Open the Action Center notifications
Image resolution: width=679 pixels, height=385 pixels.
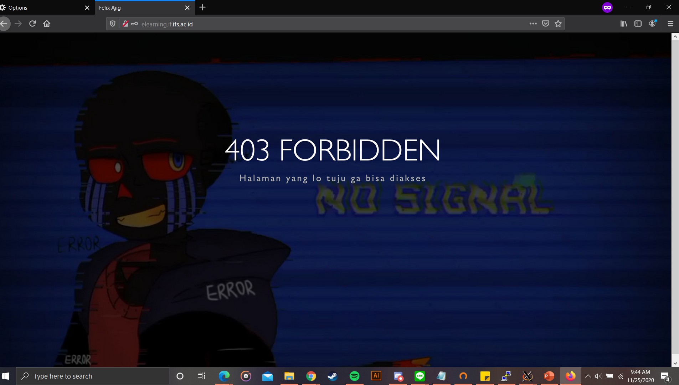(x=665, y=376)
